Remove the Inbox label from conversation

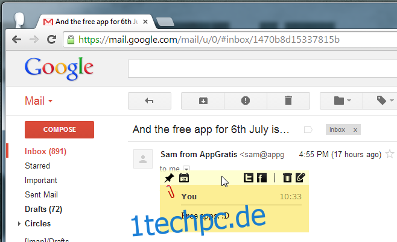(x=355, y=130)
